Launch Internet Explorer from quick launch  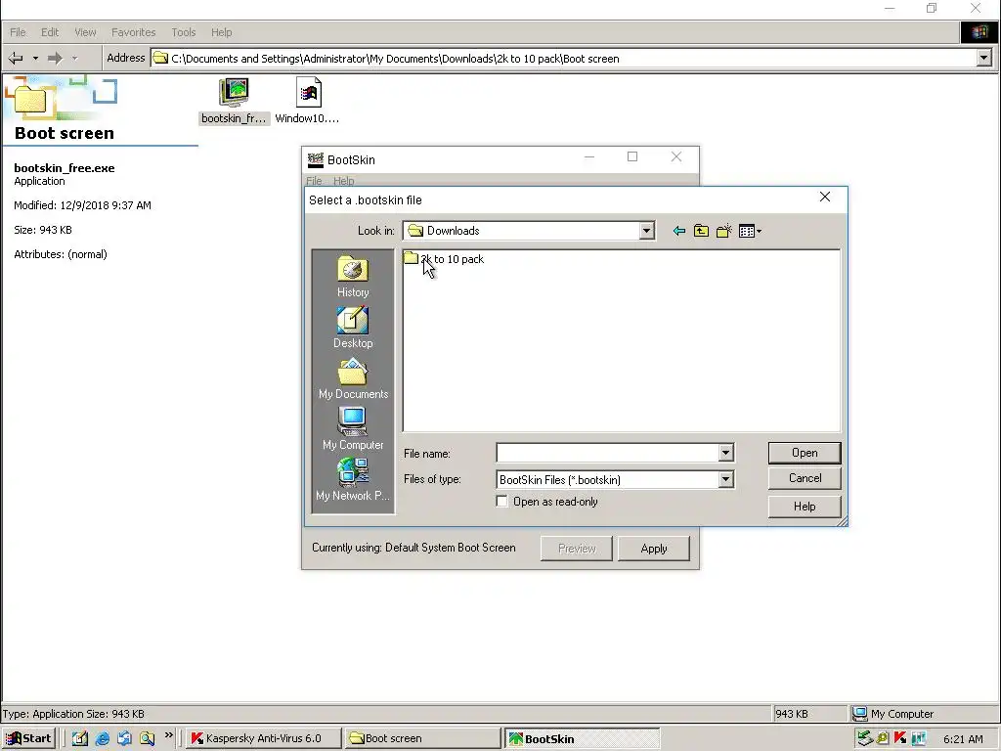tap(102, 739)
